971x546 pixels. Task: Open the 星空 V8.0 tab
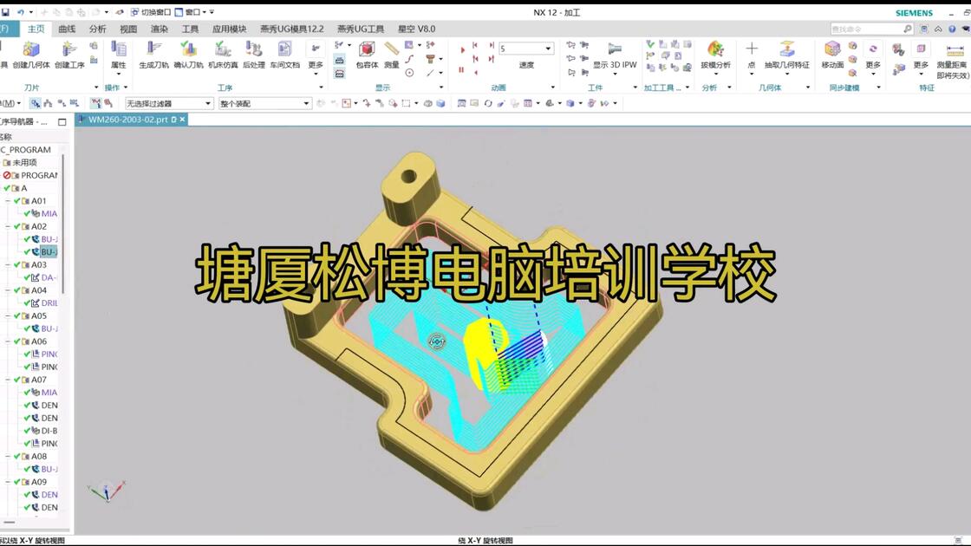pyautogui.click(x=416, y=29)
